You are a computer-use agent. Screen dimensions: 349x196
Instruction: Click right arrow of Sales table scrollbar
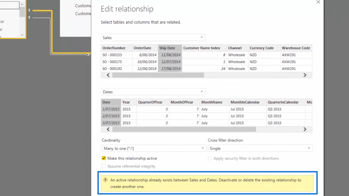point(305,75)
